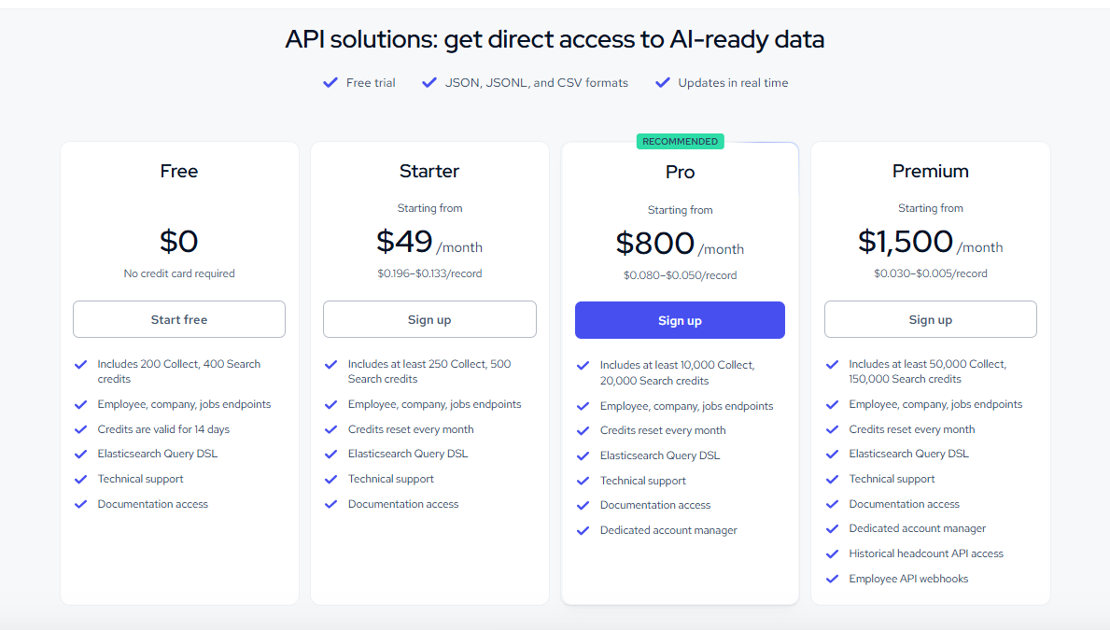Click the RECOMMENDED badge above Pro
The image size is (1110, 630).
pos(680,140)
